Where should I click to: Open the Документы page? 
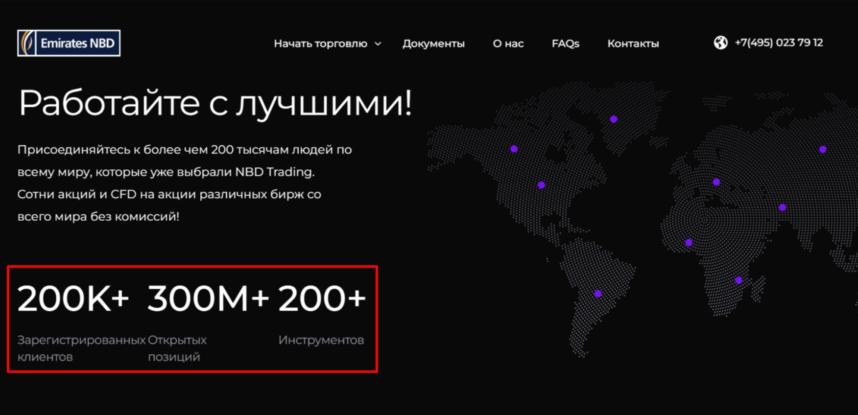[x=433, y=44]
